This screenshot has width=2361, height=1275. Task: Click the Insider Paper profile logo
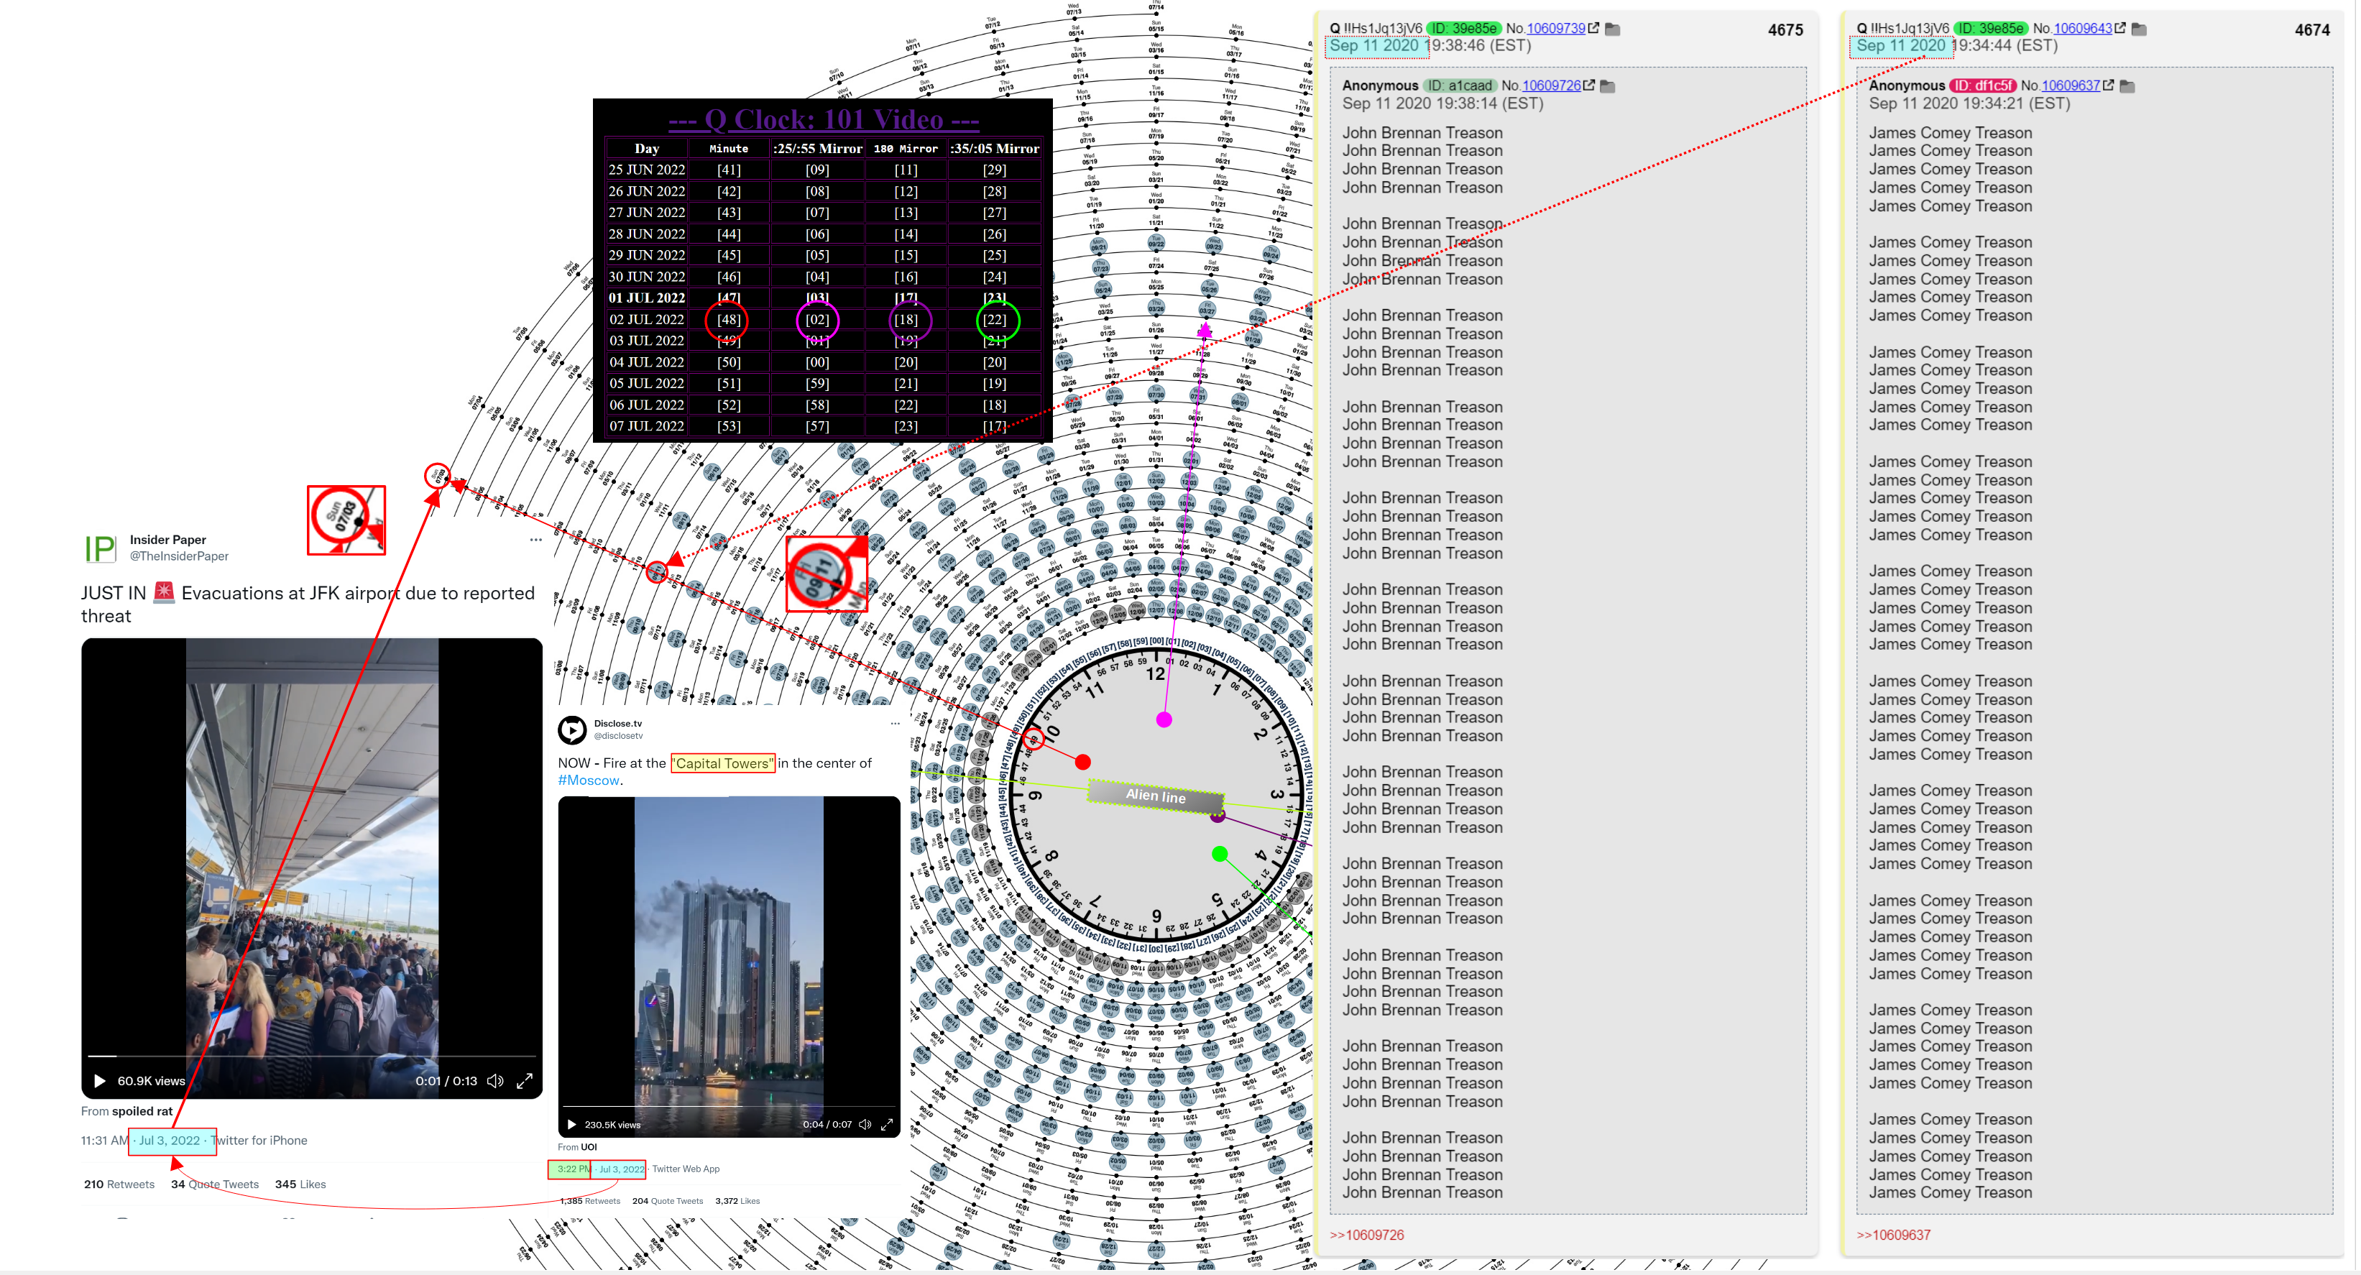(x=100, y=548)
